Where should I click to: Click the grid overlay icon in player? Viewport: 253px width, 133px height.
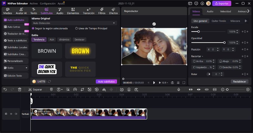click(x=178, y=83)
